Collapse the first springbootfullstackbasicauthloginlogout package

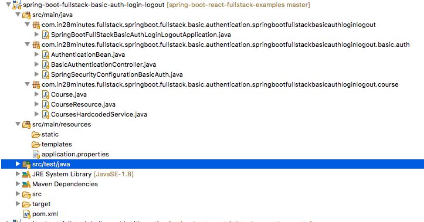(28, 24)
